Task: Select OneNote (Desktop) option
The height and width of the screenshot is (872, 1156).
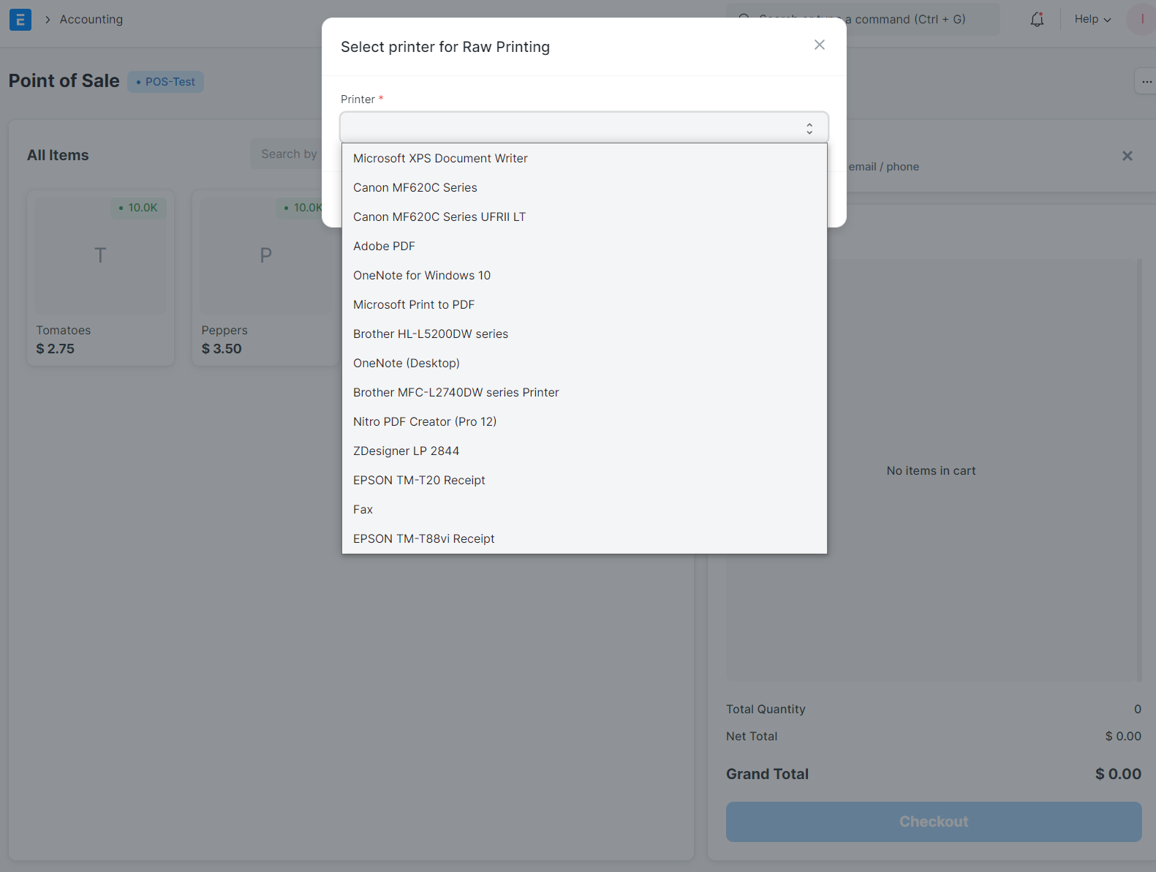Action: (x=584, y=363)
